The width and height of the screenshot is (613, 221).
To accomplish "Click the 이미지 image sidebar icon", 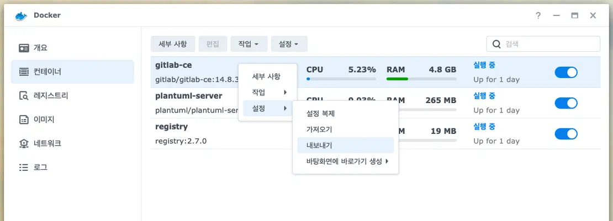I will (x=24, y=120).
